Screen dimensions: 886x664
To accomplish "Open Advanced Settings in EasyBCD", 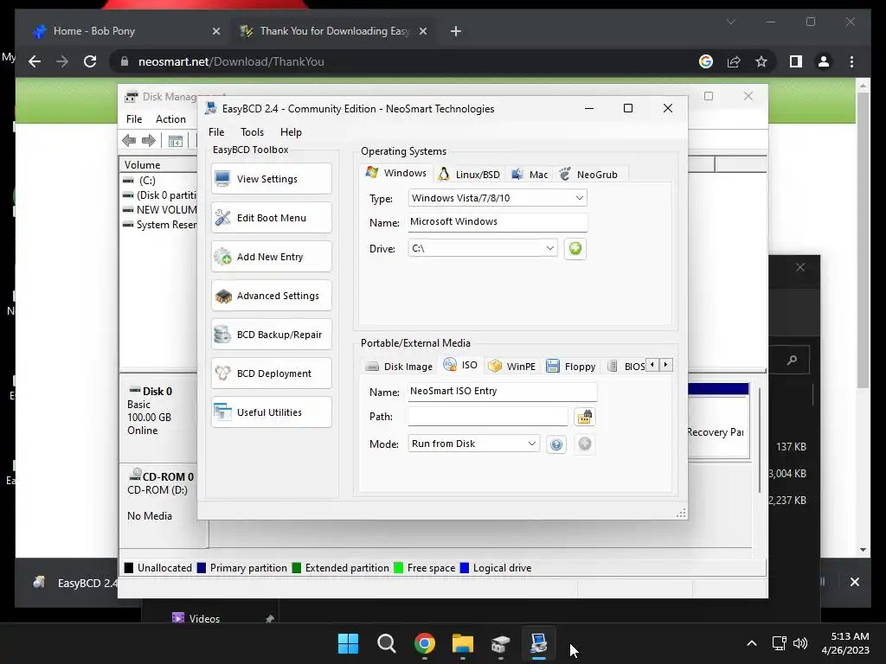I will pos(271,296).
